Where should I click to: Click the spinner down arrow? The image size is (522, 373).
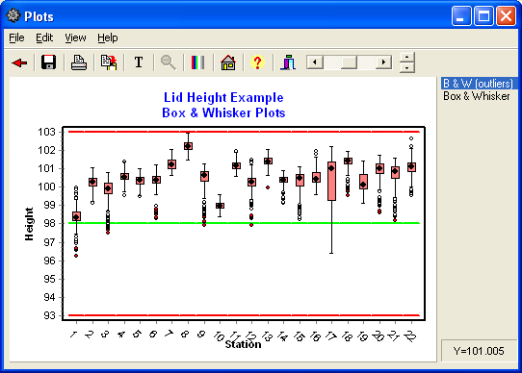[x=406, y=68]
